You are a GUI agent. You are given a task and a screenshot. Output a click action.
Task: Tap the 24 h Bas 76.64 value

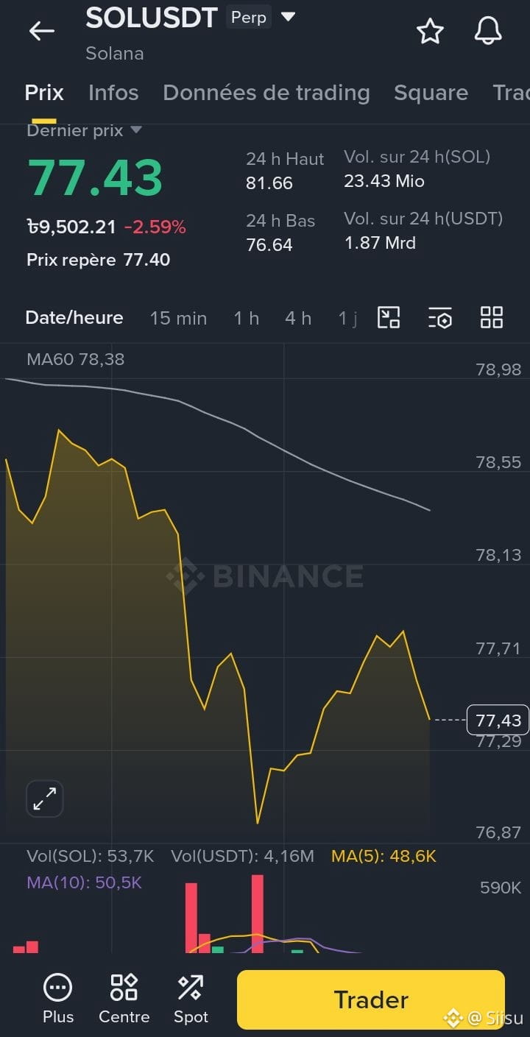coord(269,244)
